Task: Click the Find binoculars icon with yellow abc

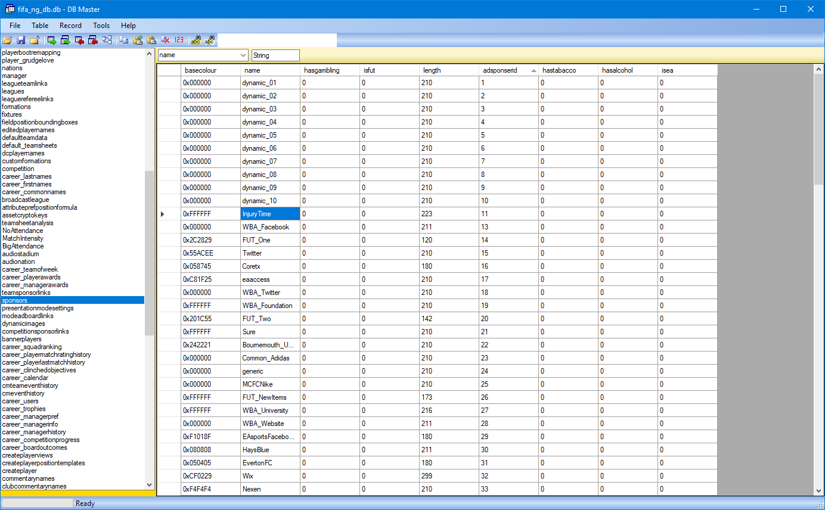Action: (196, 41)
